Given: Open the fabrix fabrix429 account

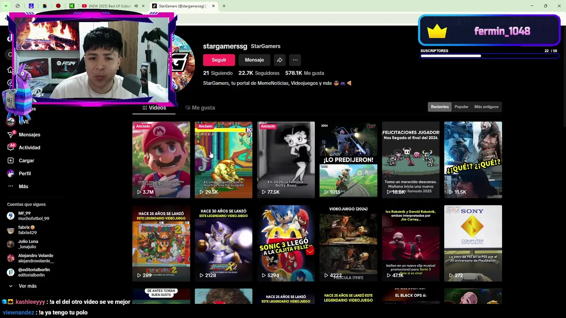Looking at the screenshot, I should click(22, 230).
